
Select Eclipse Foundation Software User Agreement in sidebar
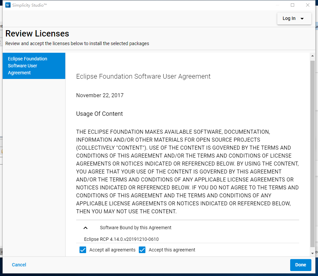(x=34, y=66)
